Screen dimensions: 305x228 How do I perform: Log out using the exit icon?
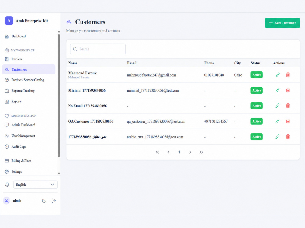click(54, 201)
